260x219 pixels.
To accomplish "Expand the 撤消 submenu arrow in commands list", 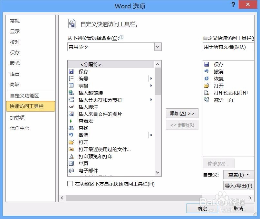I will [151, 135].
